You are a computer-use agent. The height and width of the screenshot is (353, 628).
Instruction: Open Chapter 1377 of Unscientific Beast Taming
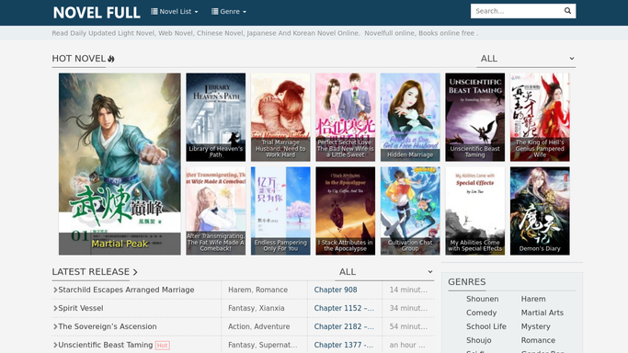click(344, 345)
